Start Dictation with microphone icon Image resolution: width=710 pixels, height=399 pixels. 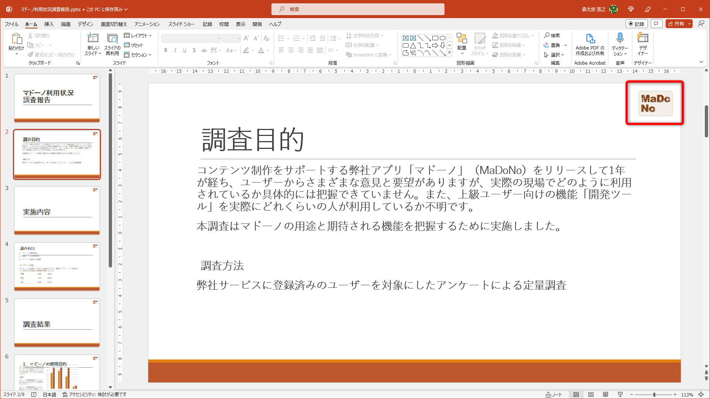(x=620, y=38)
